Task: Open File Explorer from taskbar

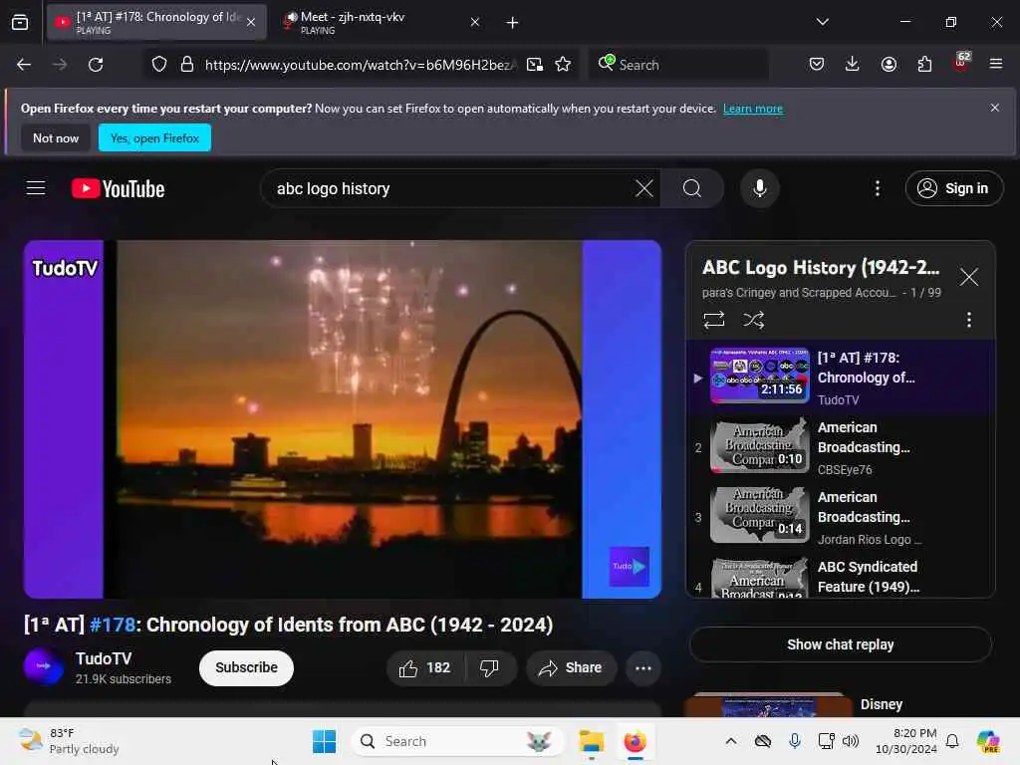Action: 592,741
